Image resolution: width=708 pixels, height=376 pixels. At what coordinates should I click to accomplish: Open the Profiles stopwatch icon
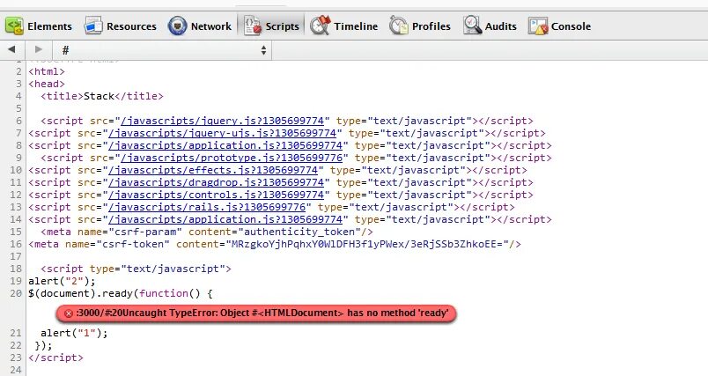399,26
